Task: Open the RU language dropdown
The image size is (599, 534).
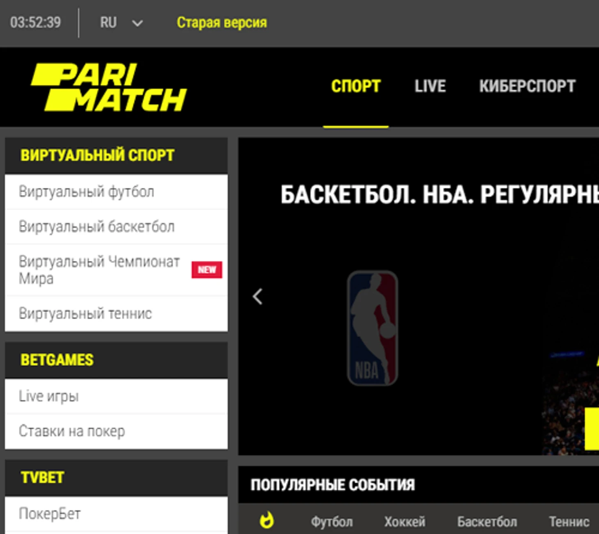Action: tap(121, 23)
